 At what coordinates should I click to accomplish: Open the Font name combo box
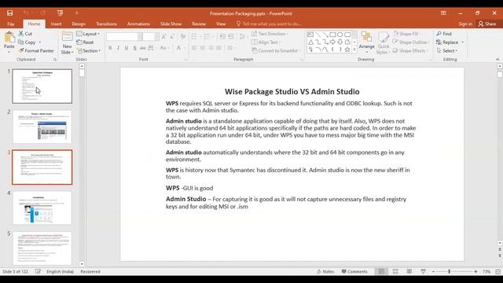point(124,37)
